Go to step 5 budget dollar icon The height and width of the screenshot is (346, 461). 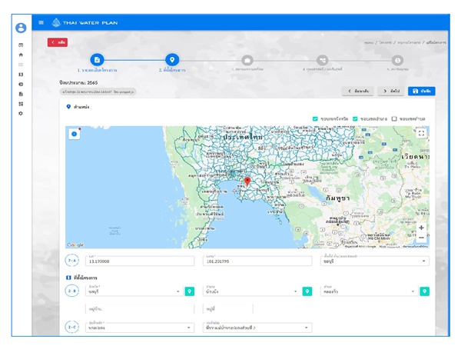[x=397, y=60]
